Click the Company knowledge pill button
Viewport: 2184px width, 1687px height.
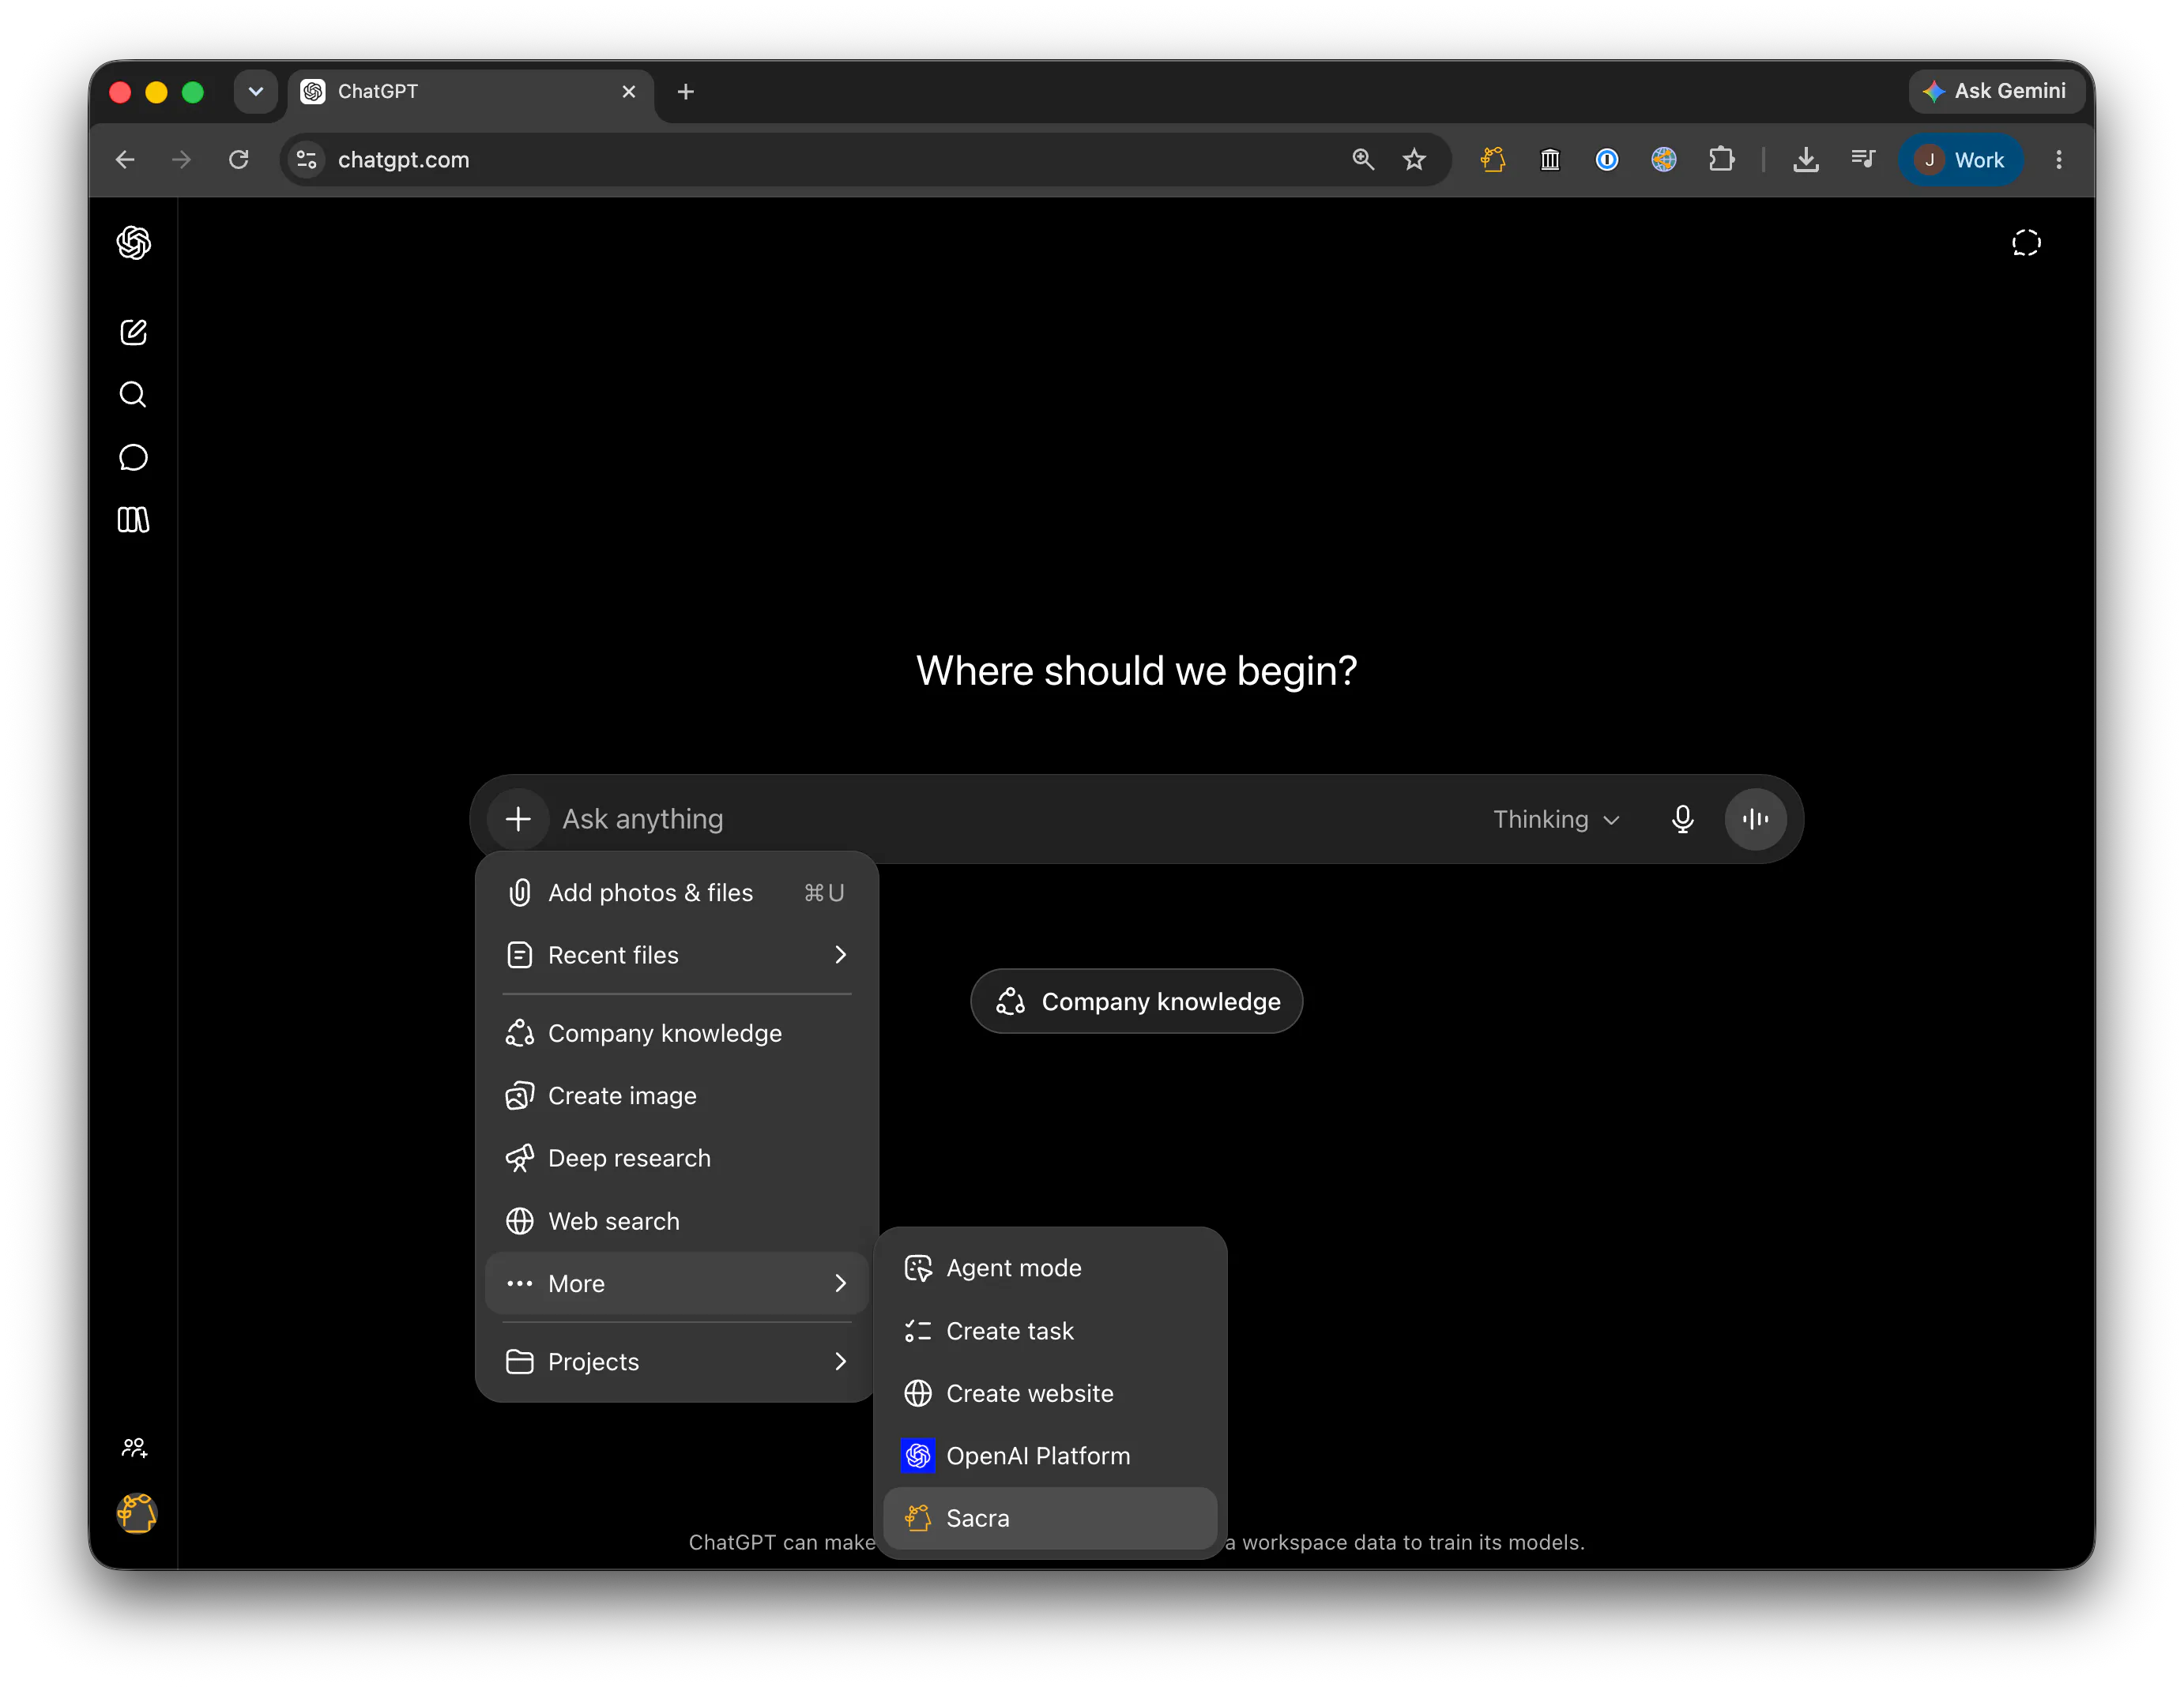1136,1001
